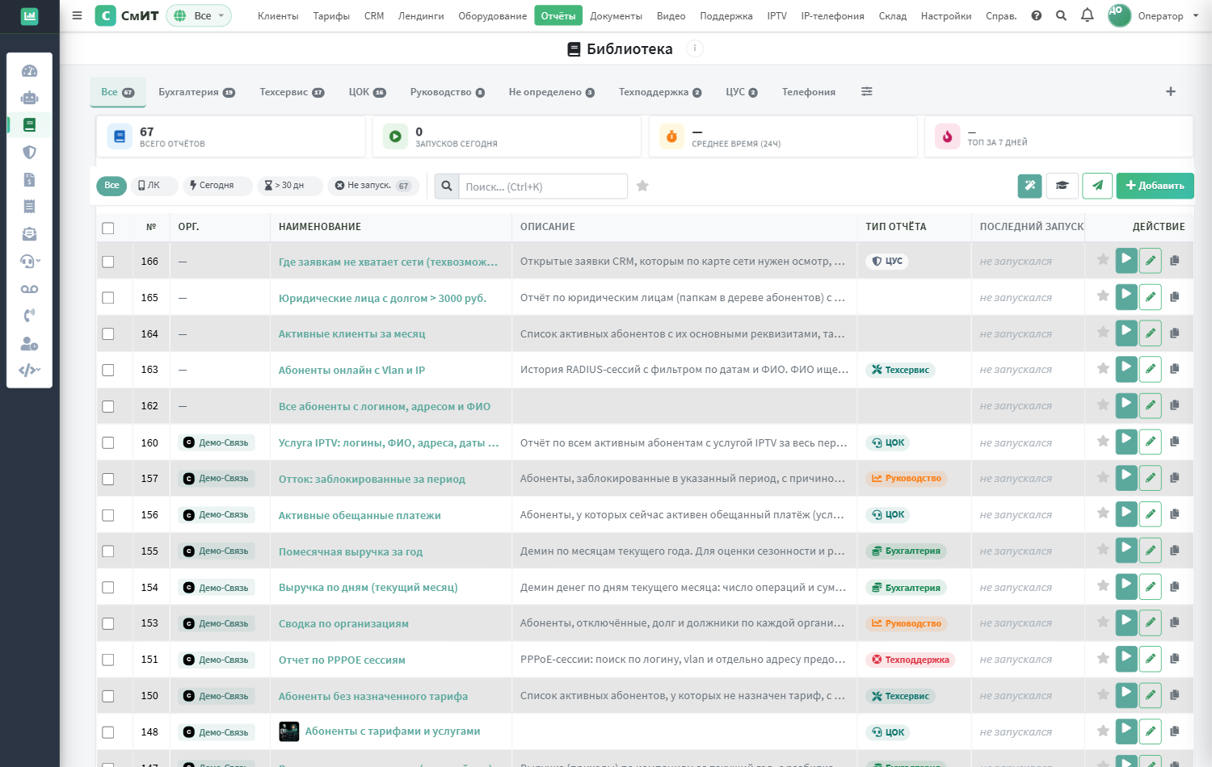This screenshot has width=1212, height=767.
Task: Run report 166 with its play button
Action: (x=1126, y=260)
